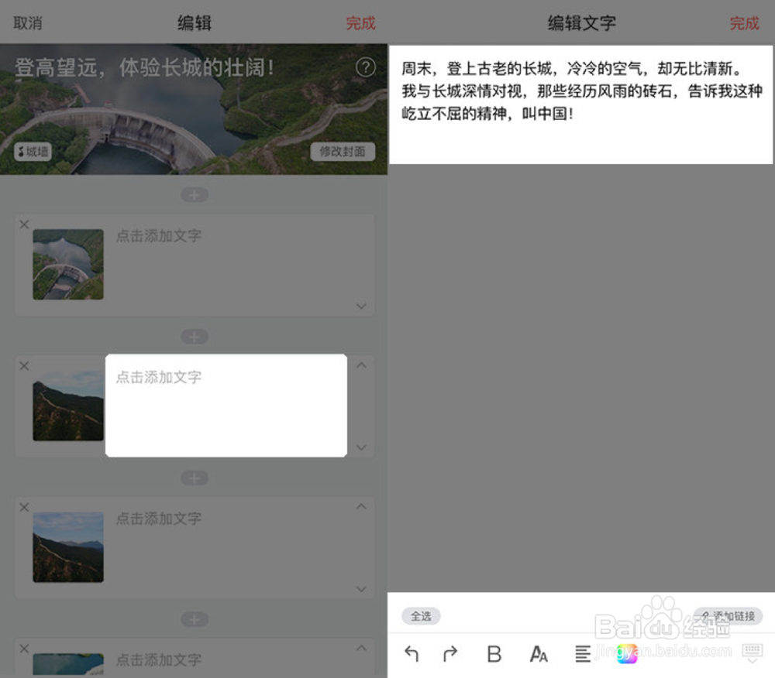
Task: Hide the keyboard with the keyboard icon
Action: pos(753,653)
